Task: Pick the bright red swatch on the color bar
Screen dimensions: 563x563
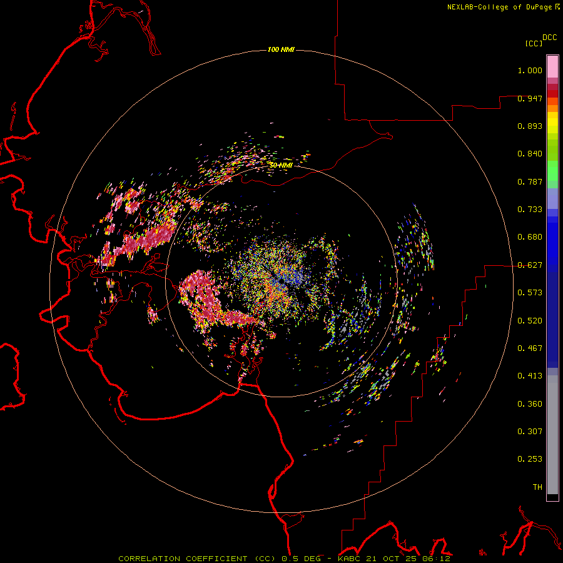Action: coord(552,94)
